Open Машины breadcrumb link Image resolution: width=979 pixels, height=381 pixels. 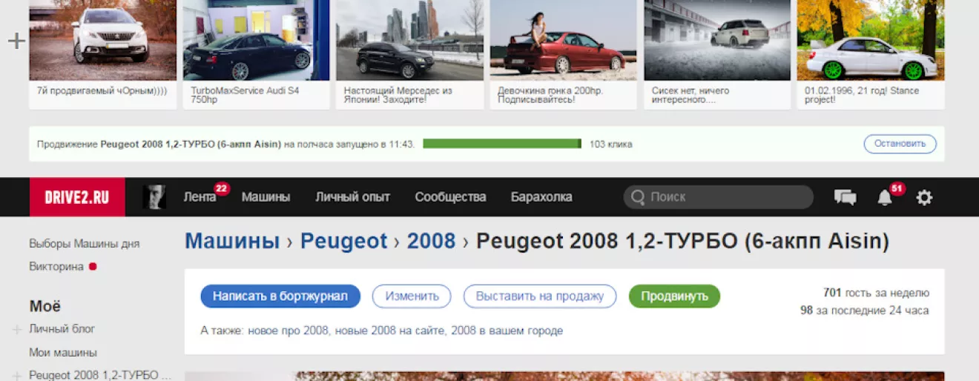coord(232,241)
